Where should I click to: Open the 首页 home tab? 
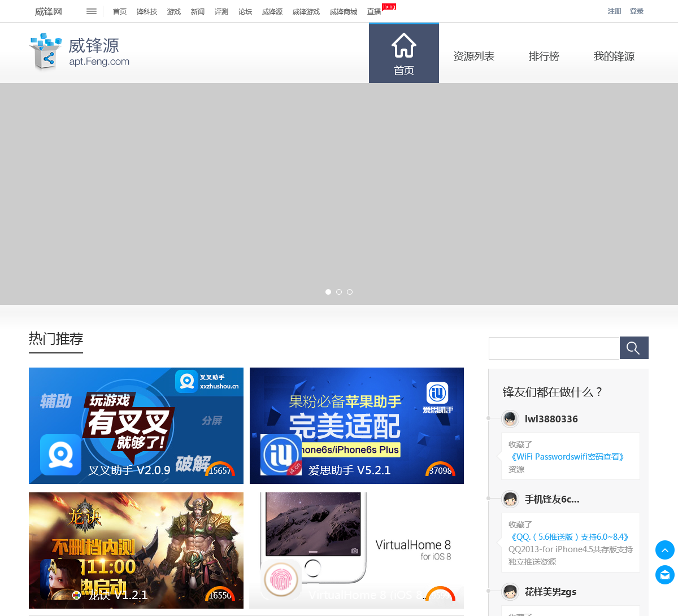404,53
